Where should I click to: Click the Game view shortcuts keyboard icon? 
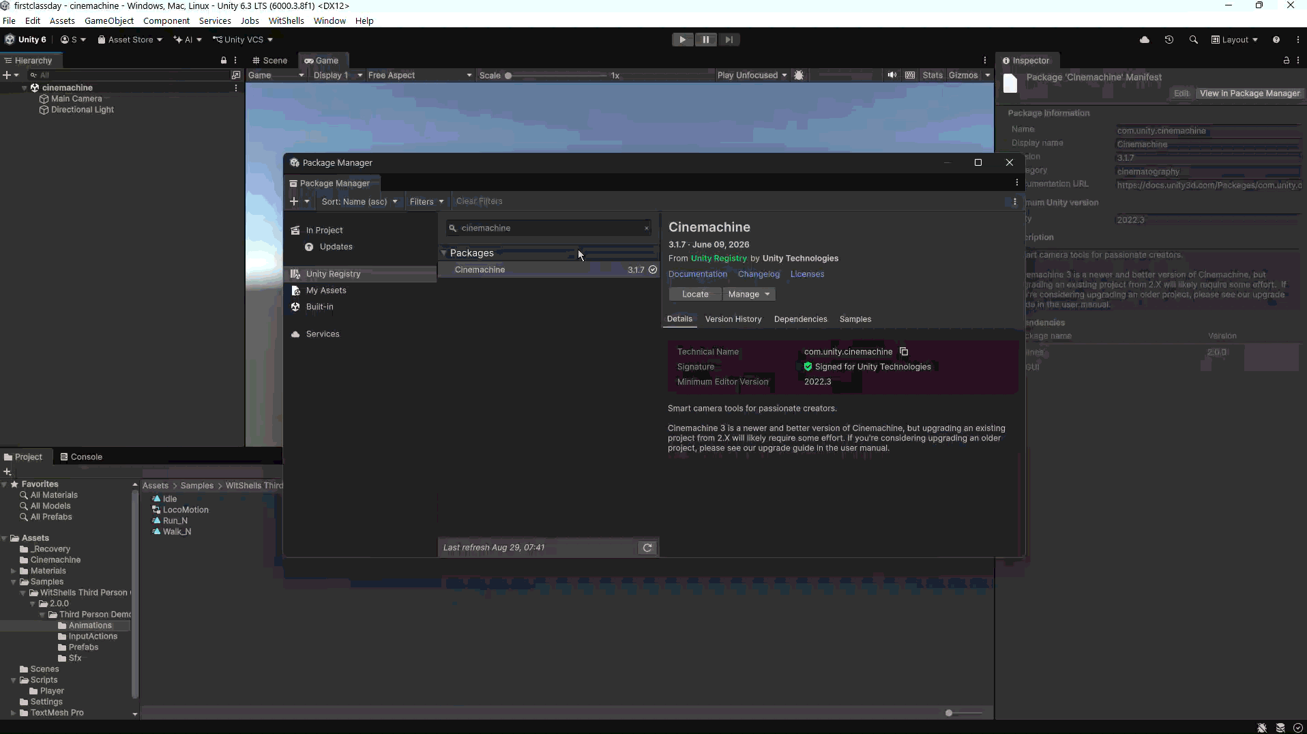pyautogui.click(x=910, y=75)
